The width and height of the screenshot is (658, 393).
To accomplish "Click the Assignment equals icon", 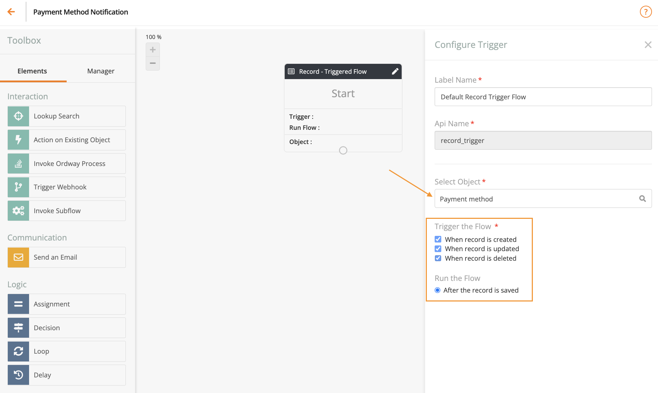I will [18, 304].
